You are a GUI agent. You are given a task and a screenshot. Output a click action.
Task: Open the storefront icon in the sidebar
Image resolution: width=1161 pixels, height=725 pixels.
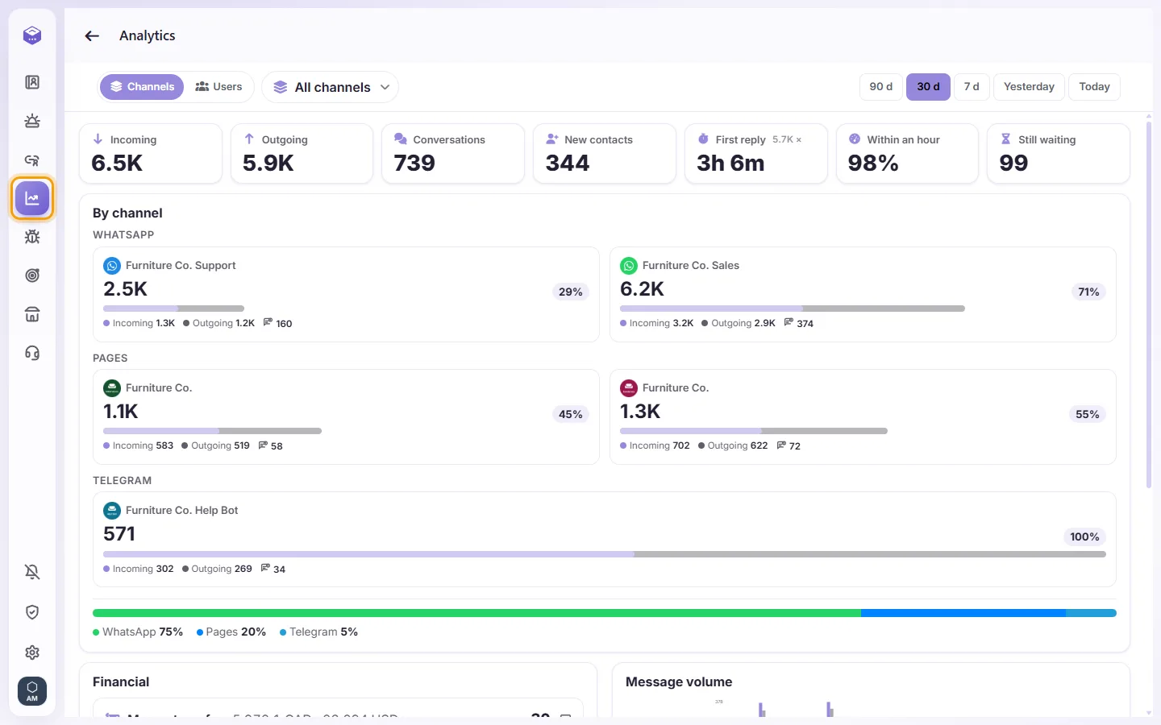point(32,314)
